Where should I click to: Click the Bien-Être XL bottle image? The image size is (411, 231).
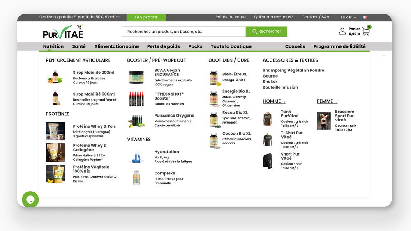click(x=214, y=78)
